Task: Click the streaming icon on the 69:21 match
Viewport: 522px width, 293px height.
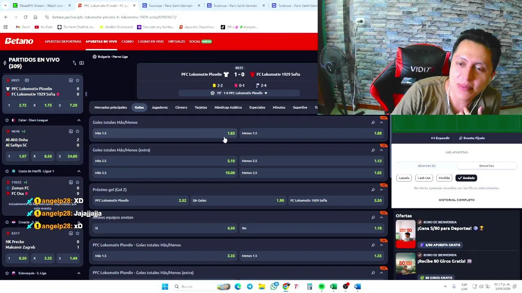Action: (x=27, y=80)
